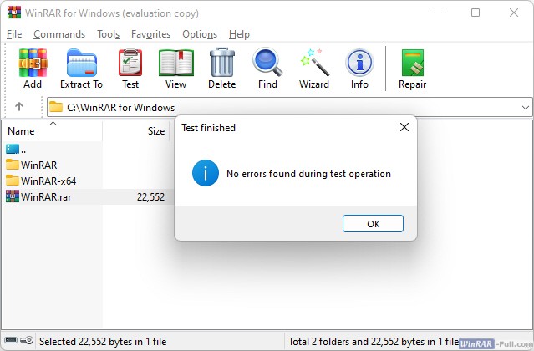Open the View file toolbar icon

(x=175, y=64)
